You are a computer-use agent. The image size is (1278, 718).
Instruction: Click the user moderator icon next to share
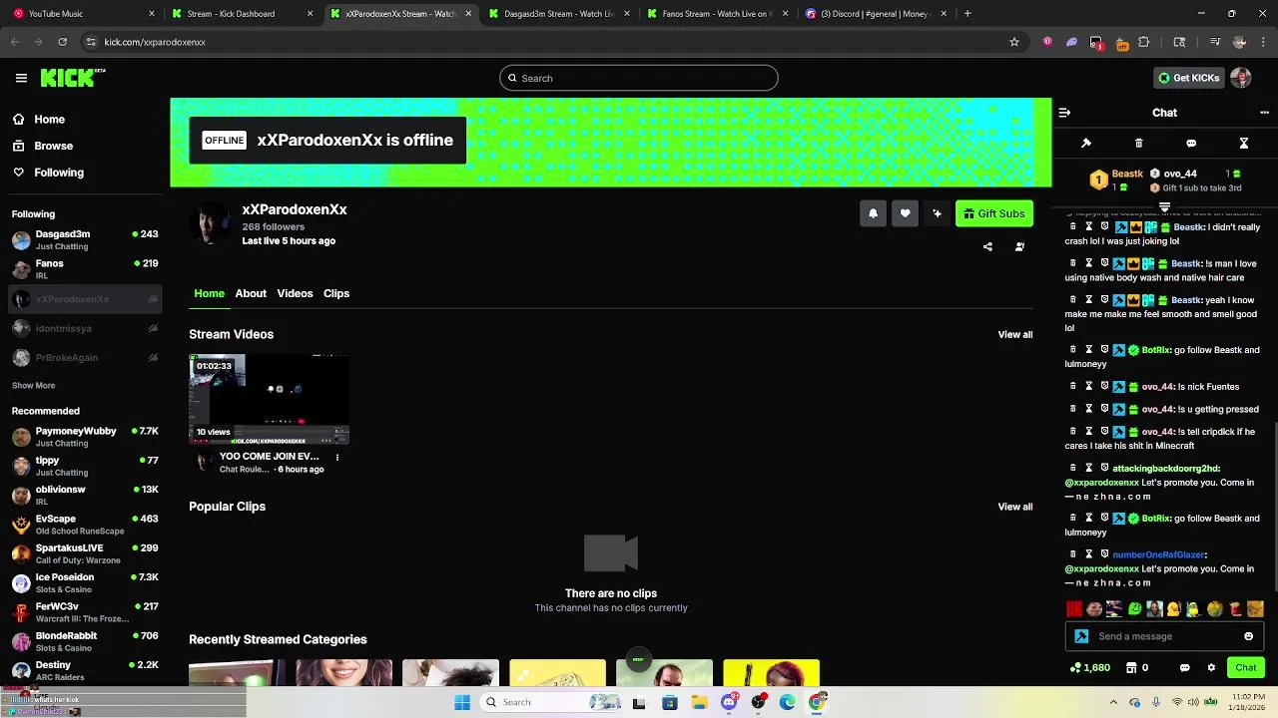pyautogui.click(x=1019, y=246)
